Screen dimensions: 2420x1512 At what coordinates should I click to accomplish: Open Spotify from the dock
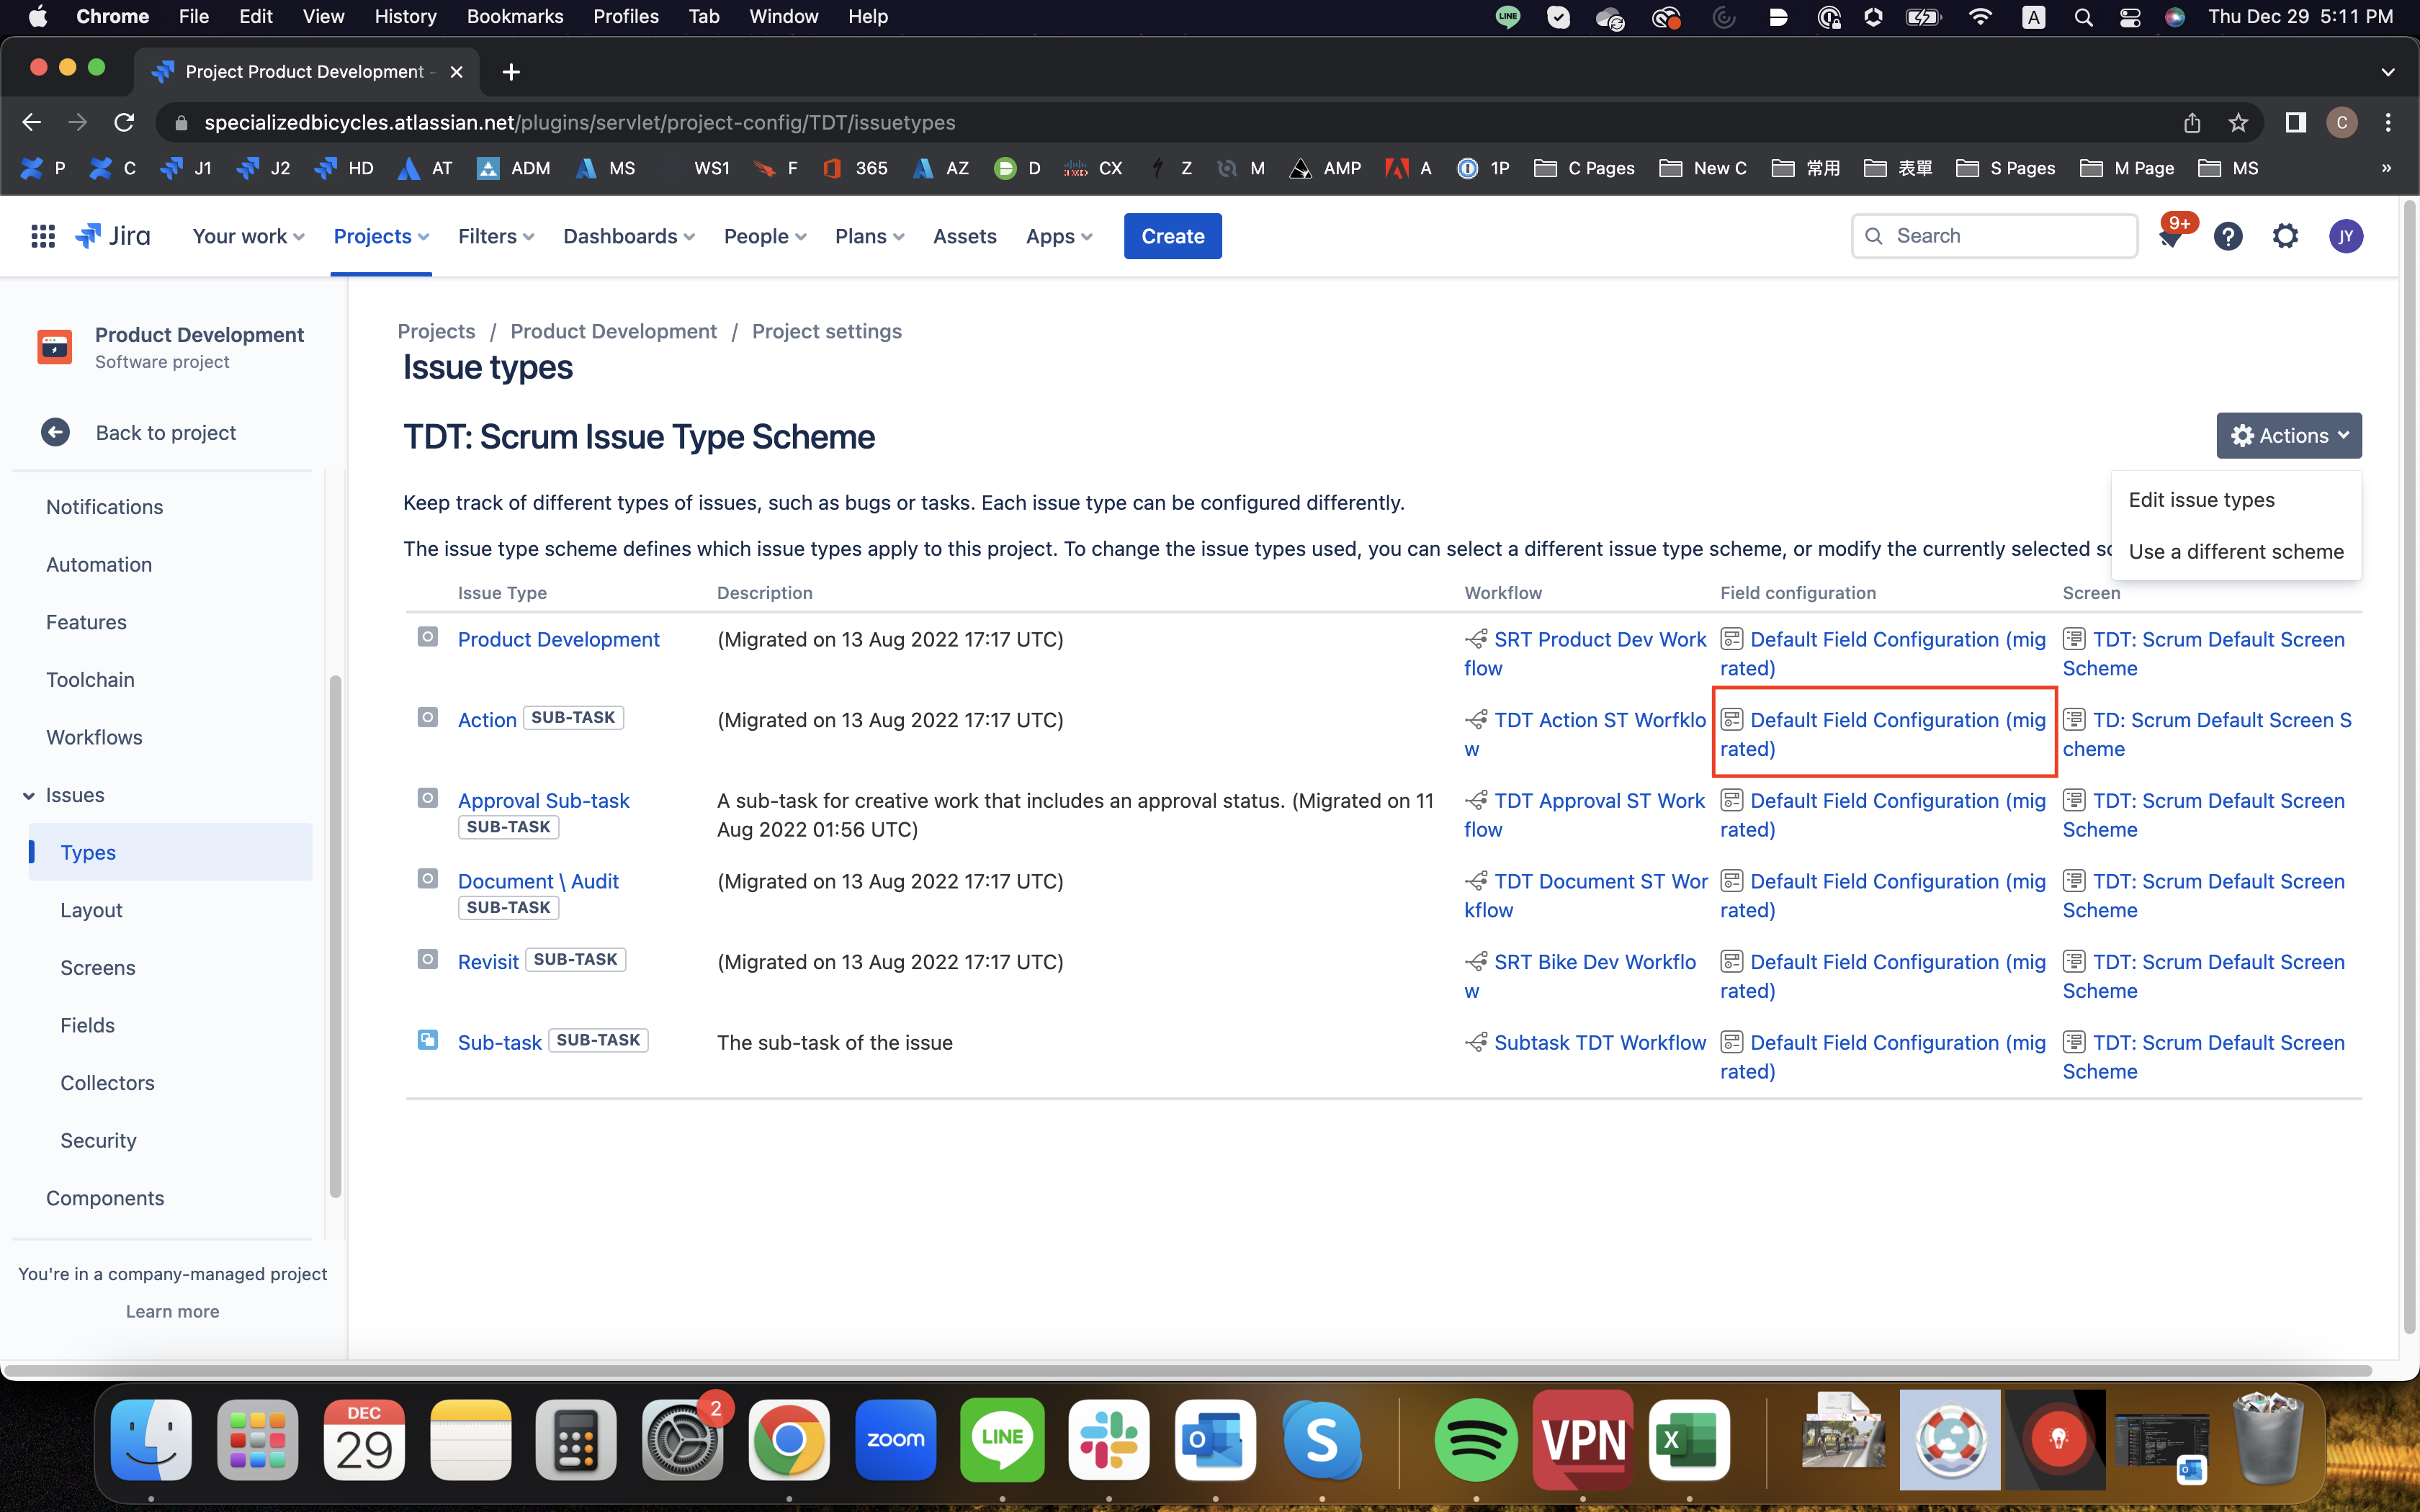1476,1440
